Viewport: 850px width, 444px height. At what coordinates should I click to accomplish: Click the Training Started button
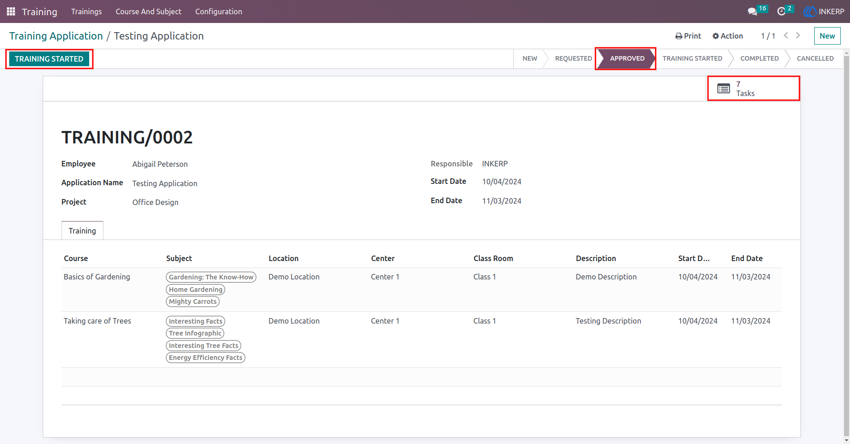(49, 59)
